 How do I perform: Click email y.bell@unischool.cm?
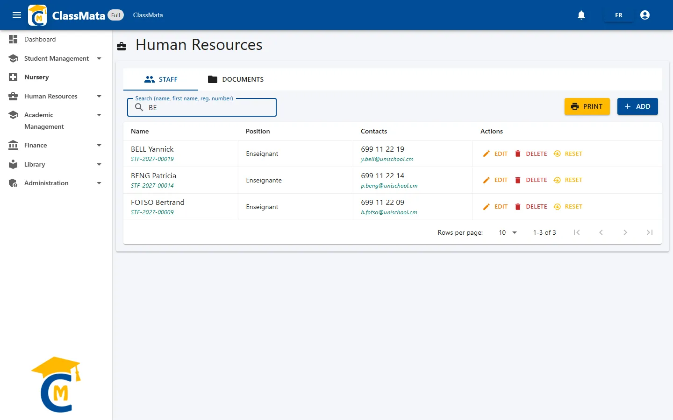coord(387,159)
